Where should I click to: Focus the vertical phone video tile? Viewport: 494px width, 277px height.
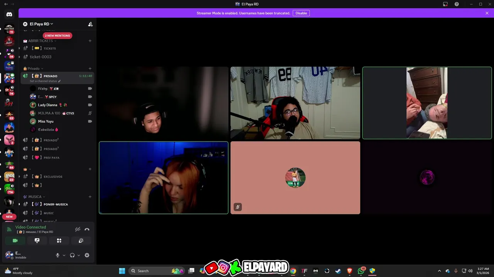tap(427, 103)
